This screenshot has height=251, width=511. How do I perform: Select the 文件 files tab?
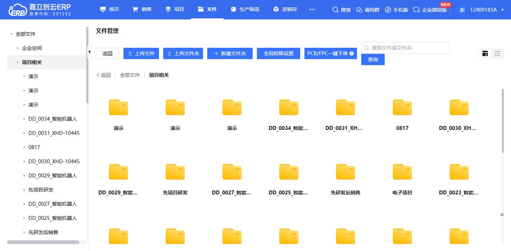(x=207, y=9)
